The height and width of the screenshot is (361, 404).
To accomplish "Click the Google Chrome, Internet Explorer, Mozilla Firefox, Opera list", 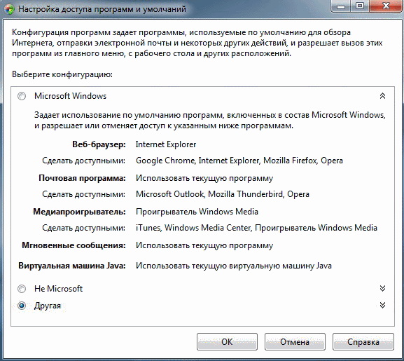I will click(239, 161).
